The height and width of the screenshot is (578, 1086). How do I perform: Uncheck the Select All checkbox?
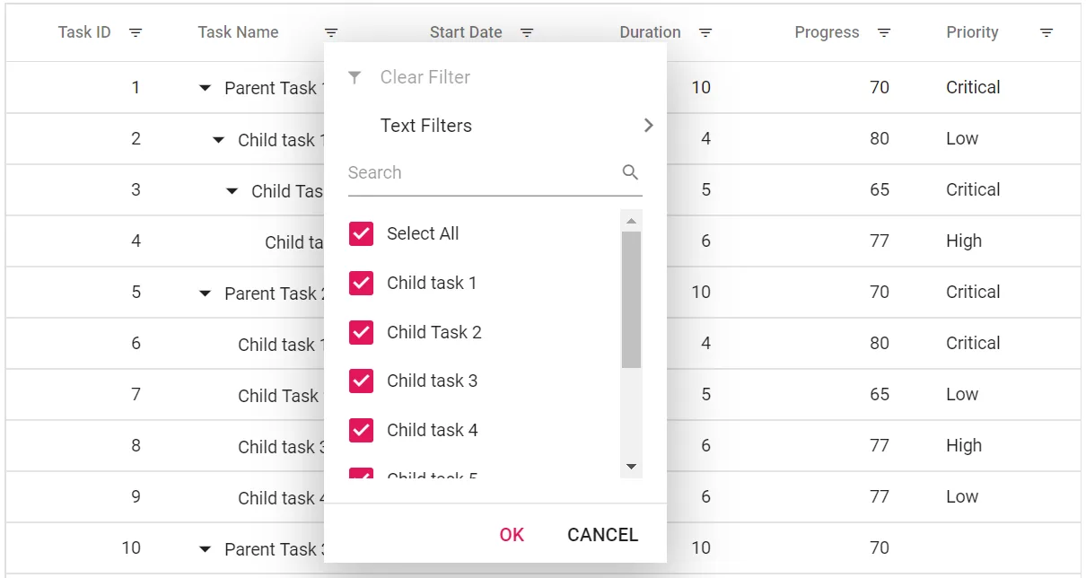(361, 233)
